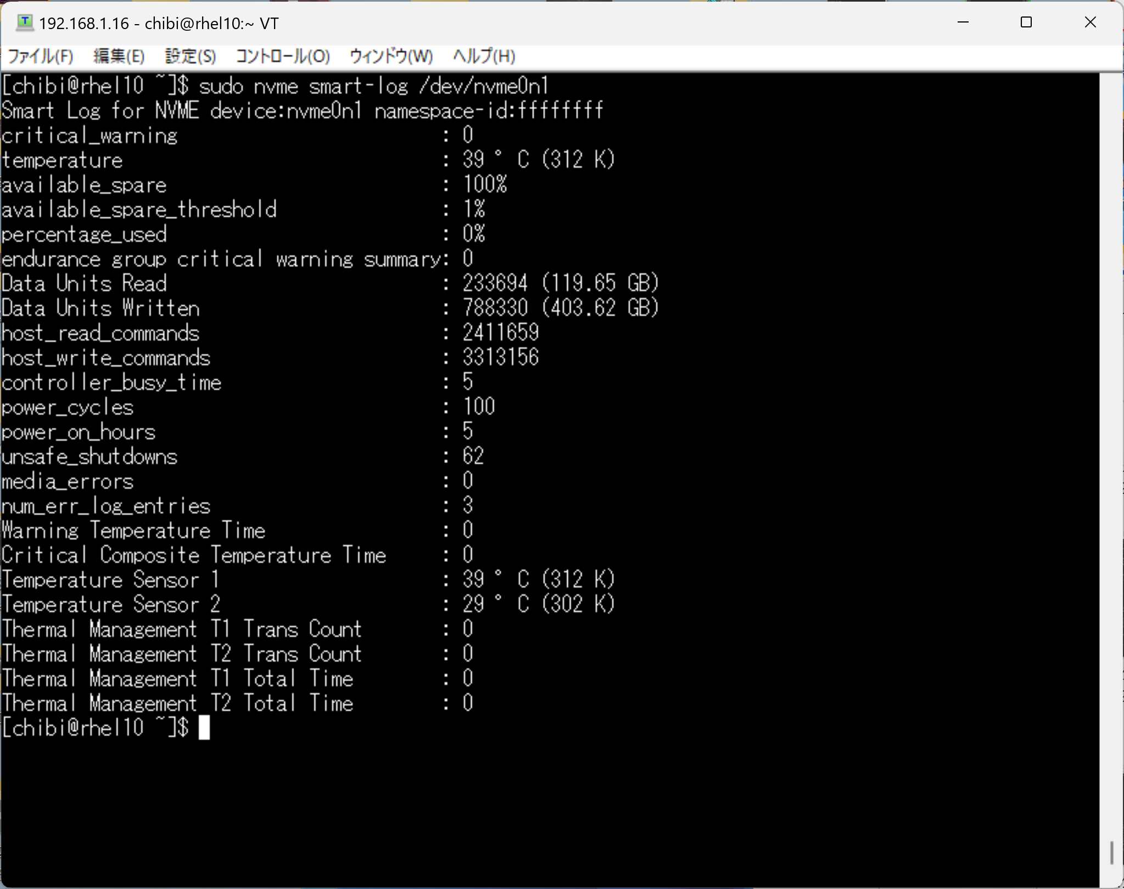The image size is (1124, 889).
Task: Open the 編集(E) menu
Action: [119, 56]
